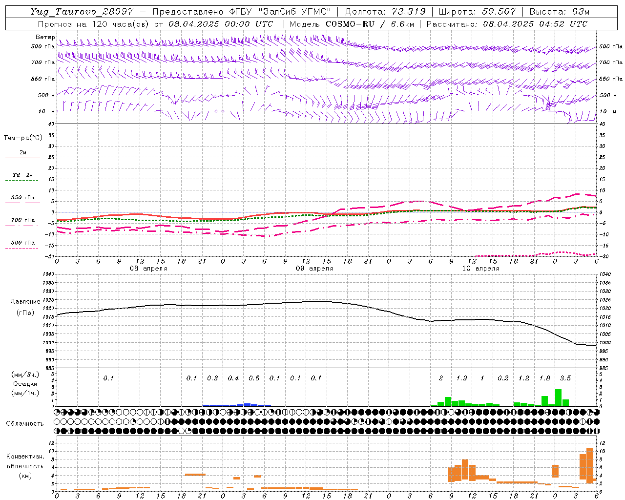Click the tallest green precipitation bar under 3.5

(x=559, y=397)
